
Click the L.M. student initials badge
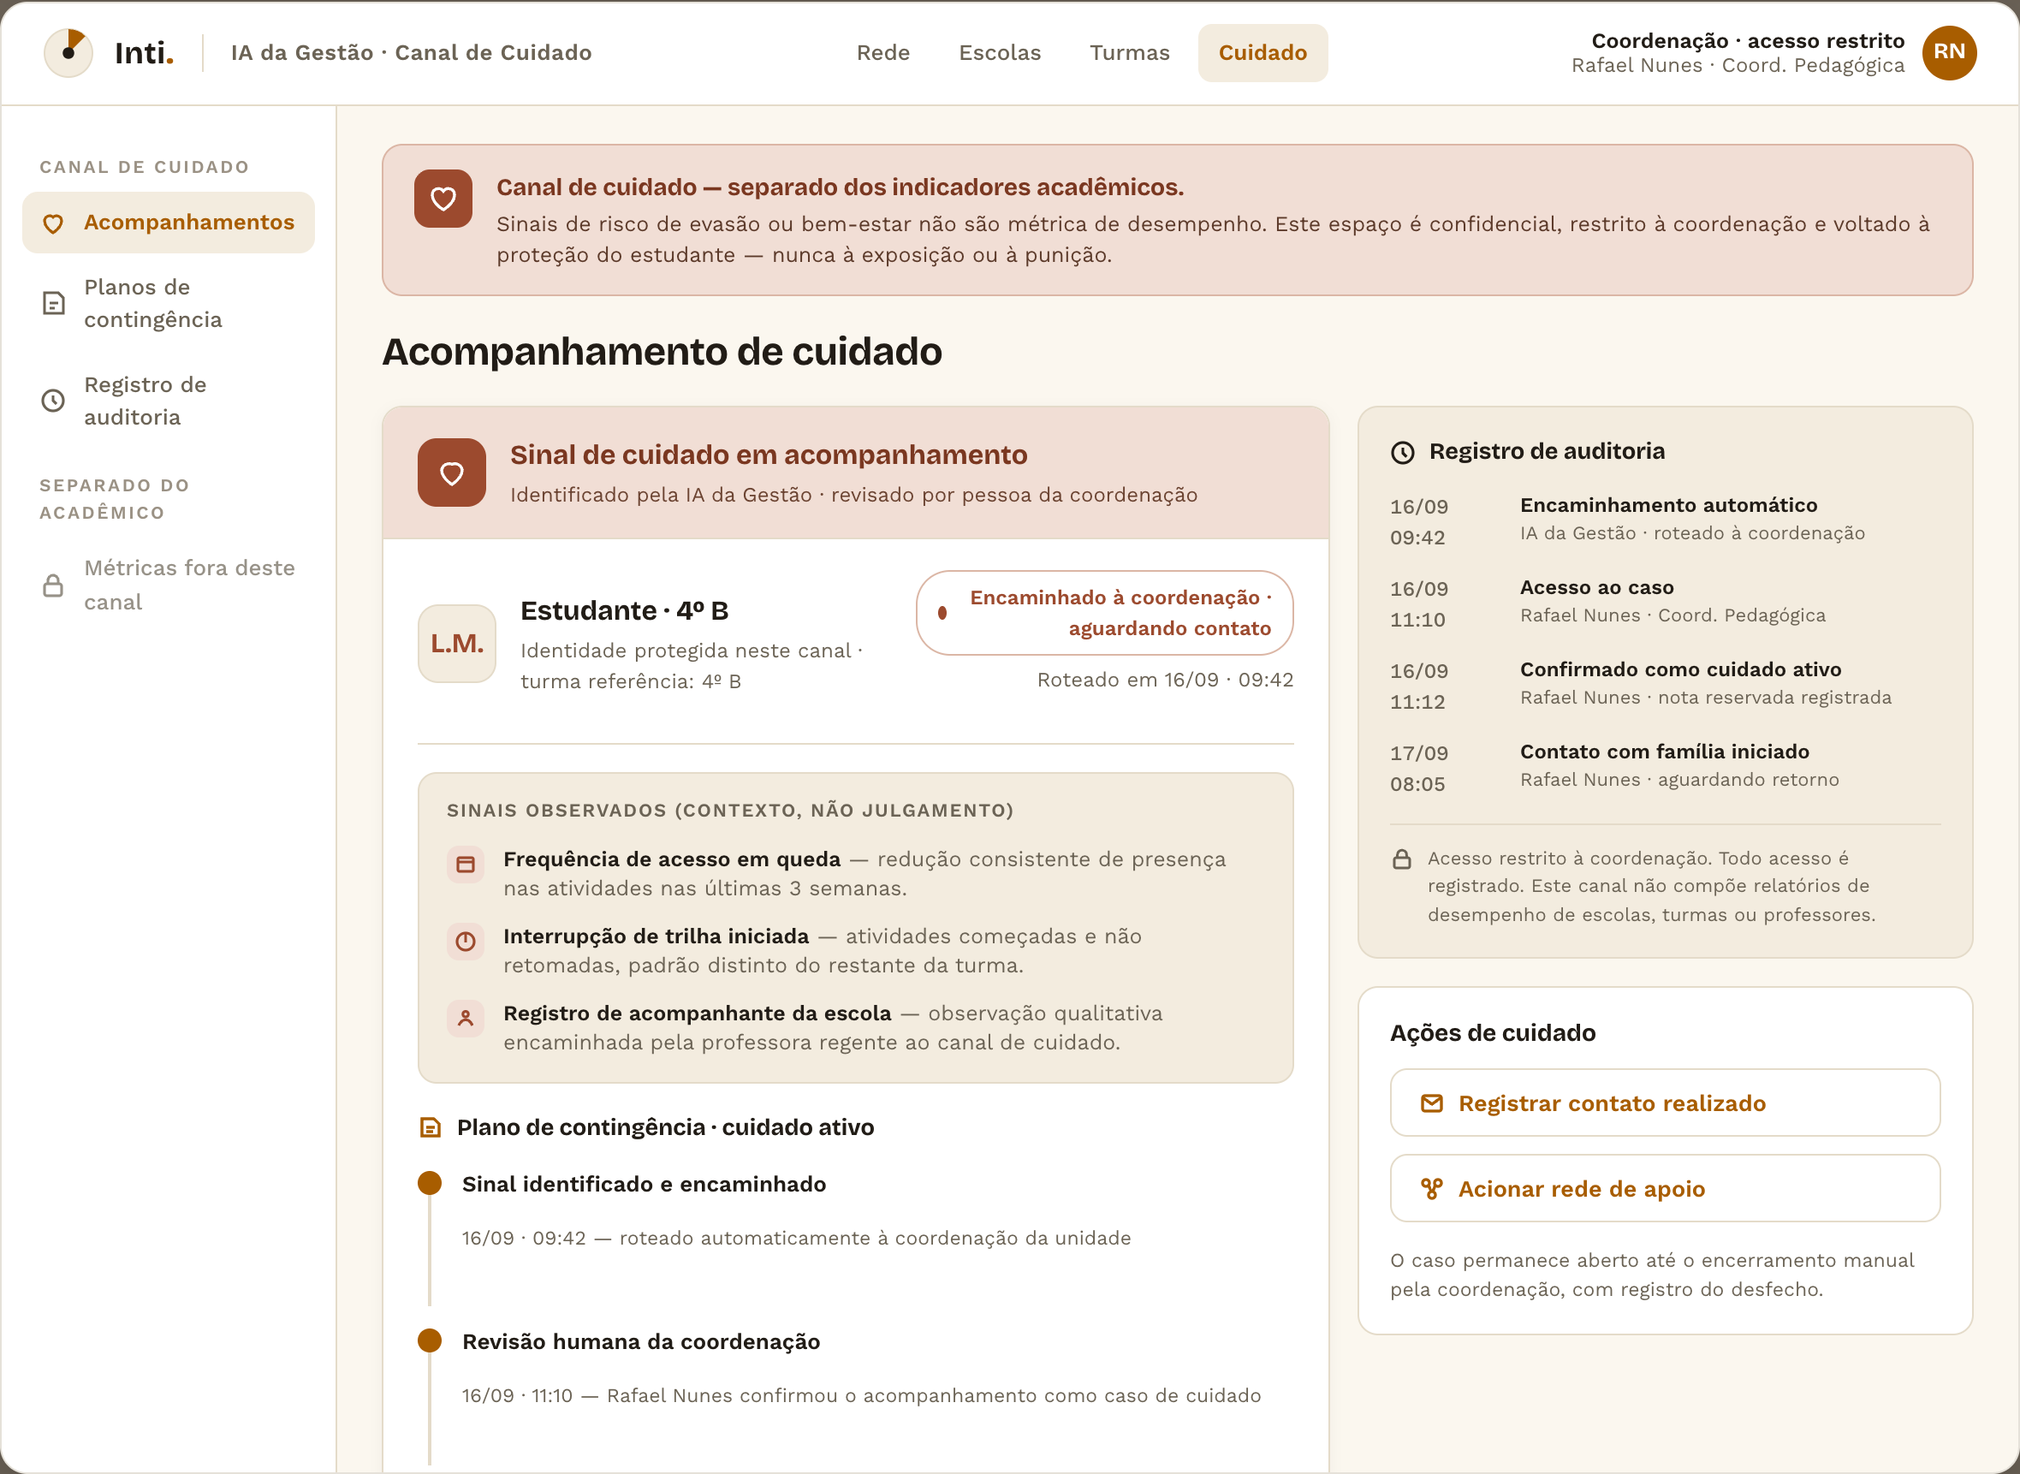click(x=457, y=644)
